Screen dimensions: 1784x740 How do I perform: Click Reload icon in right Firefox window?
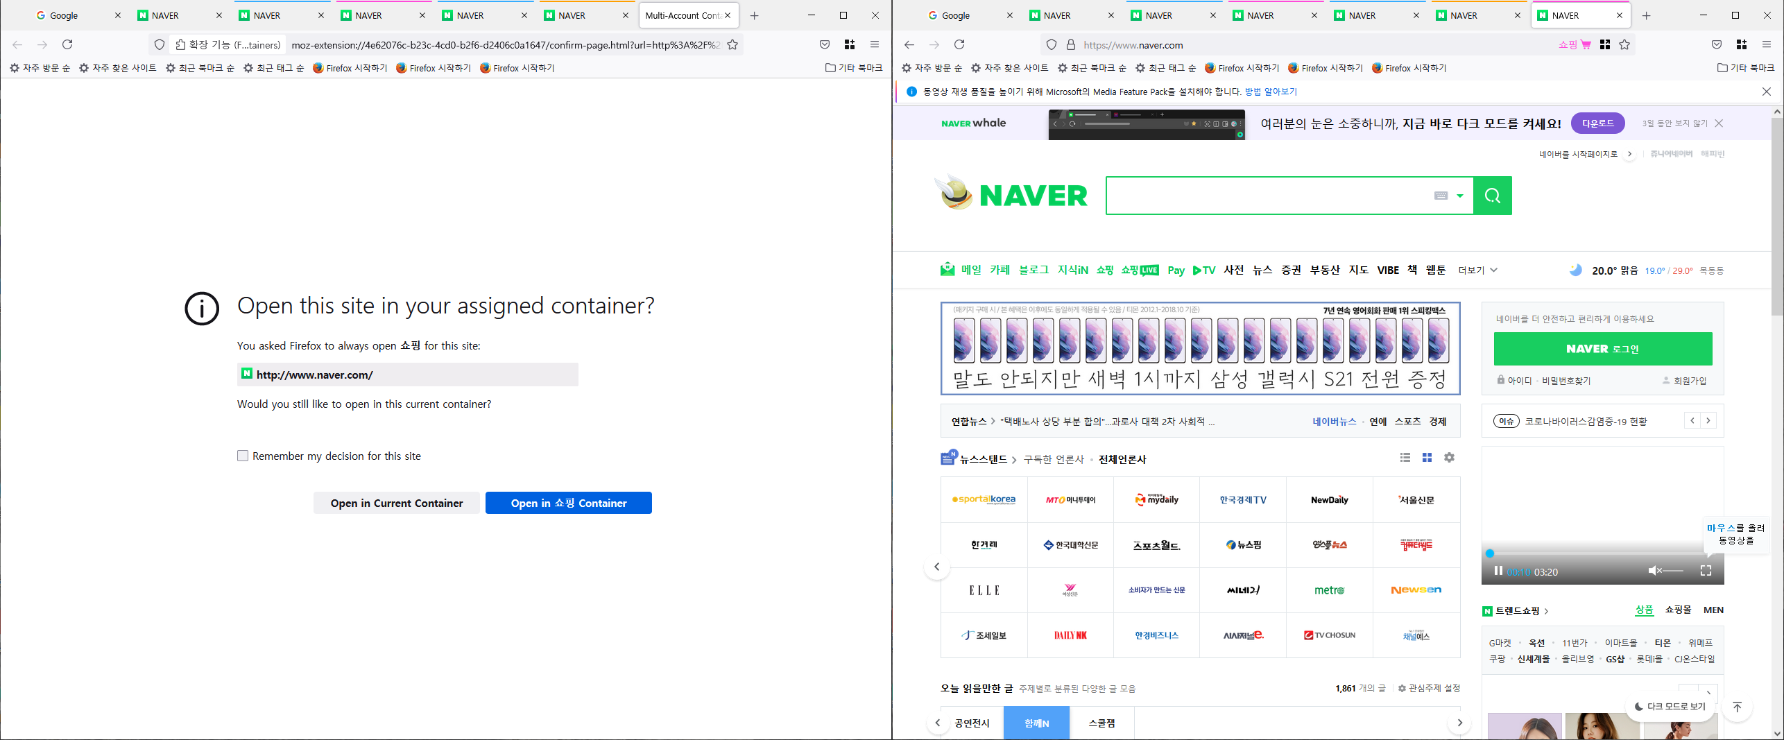click(x=959, y=44)
